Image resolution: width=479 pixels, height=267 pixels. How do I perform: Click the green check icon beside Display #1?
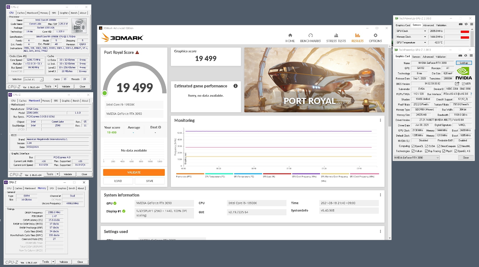tap(124, 211)
